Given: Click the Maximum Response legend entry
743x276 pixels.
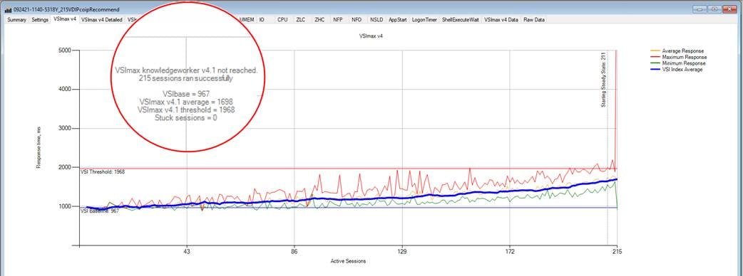Looking at the screenshot, I should tap(684, 57).
